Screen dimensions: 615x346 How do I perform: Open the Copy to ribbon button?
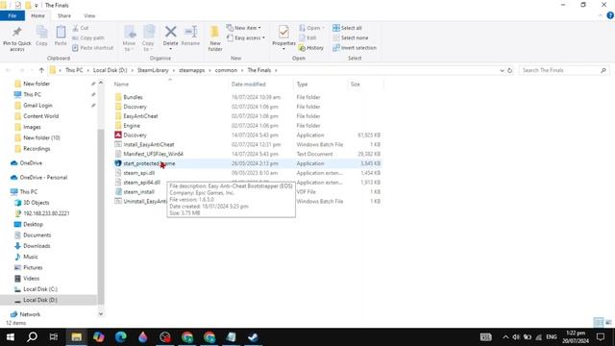point(148,38)
